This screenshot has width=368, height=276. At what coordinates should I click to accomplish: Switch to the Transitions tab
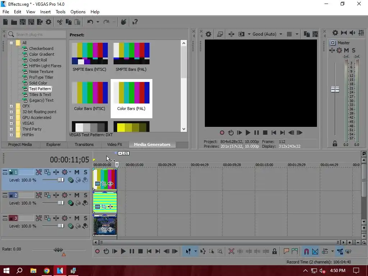pyautogui.click(x=84, y=144)
